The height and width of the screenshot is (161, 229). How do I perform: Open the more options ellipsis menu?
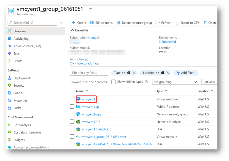[98, 9]
